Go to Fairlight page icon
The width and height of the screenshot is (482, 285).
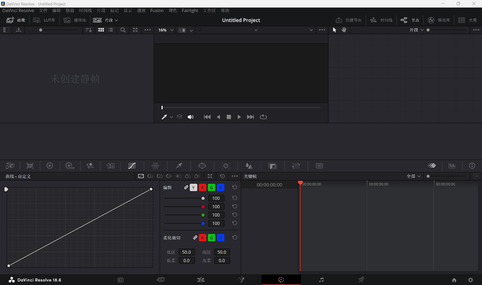coord(321,280)
